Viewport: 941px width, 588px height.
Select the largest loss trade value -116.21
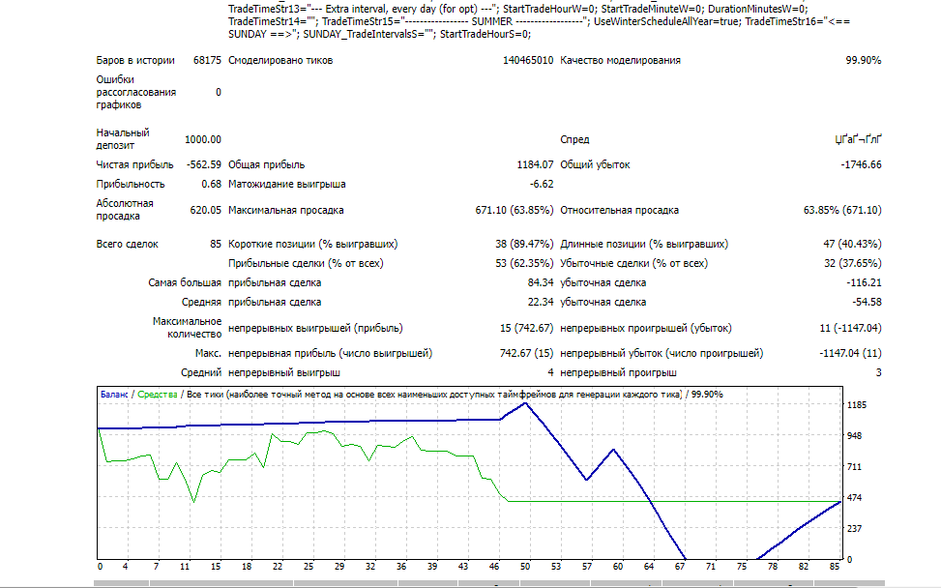coord(864,282)
